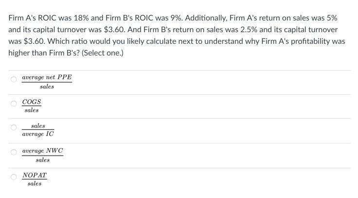The height and width of the screenshot is (198, 358).
Task: Click "sales" denominator beneath average net PPE
Action: point(47,87)
